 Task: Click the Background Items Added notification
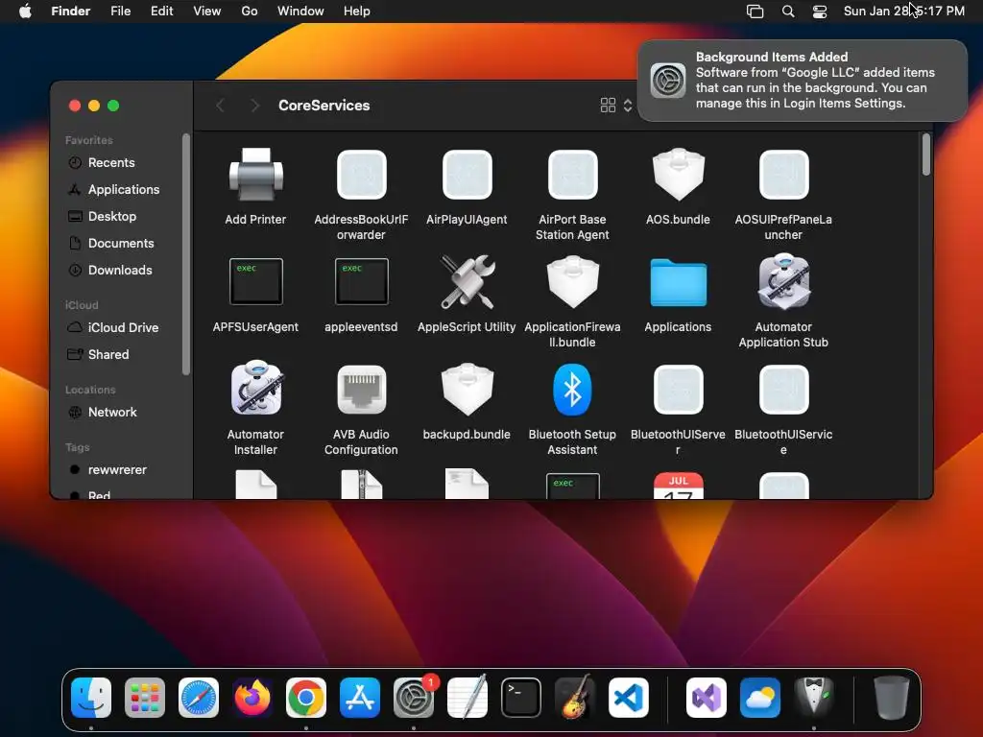pyautogui.click(x=802, y=81)
